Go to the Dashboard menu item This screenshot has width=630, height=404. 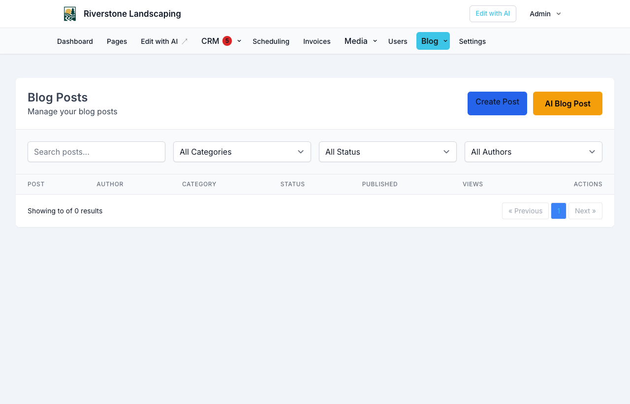(x=75, y=41)
